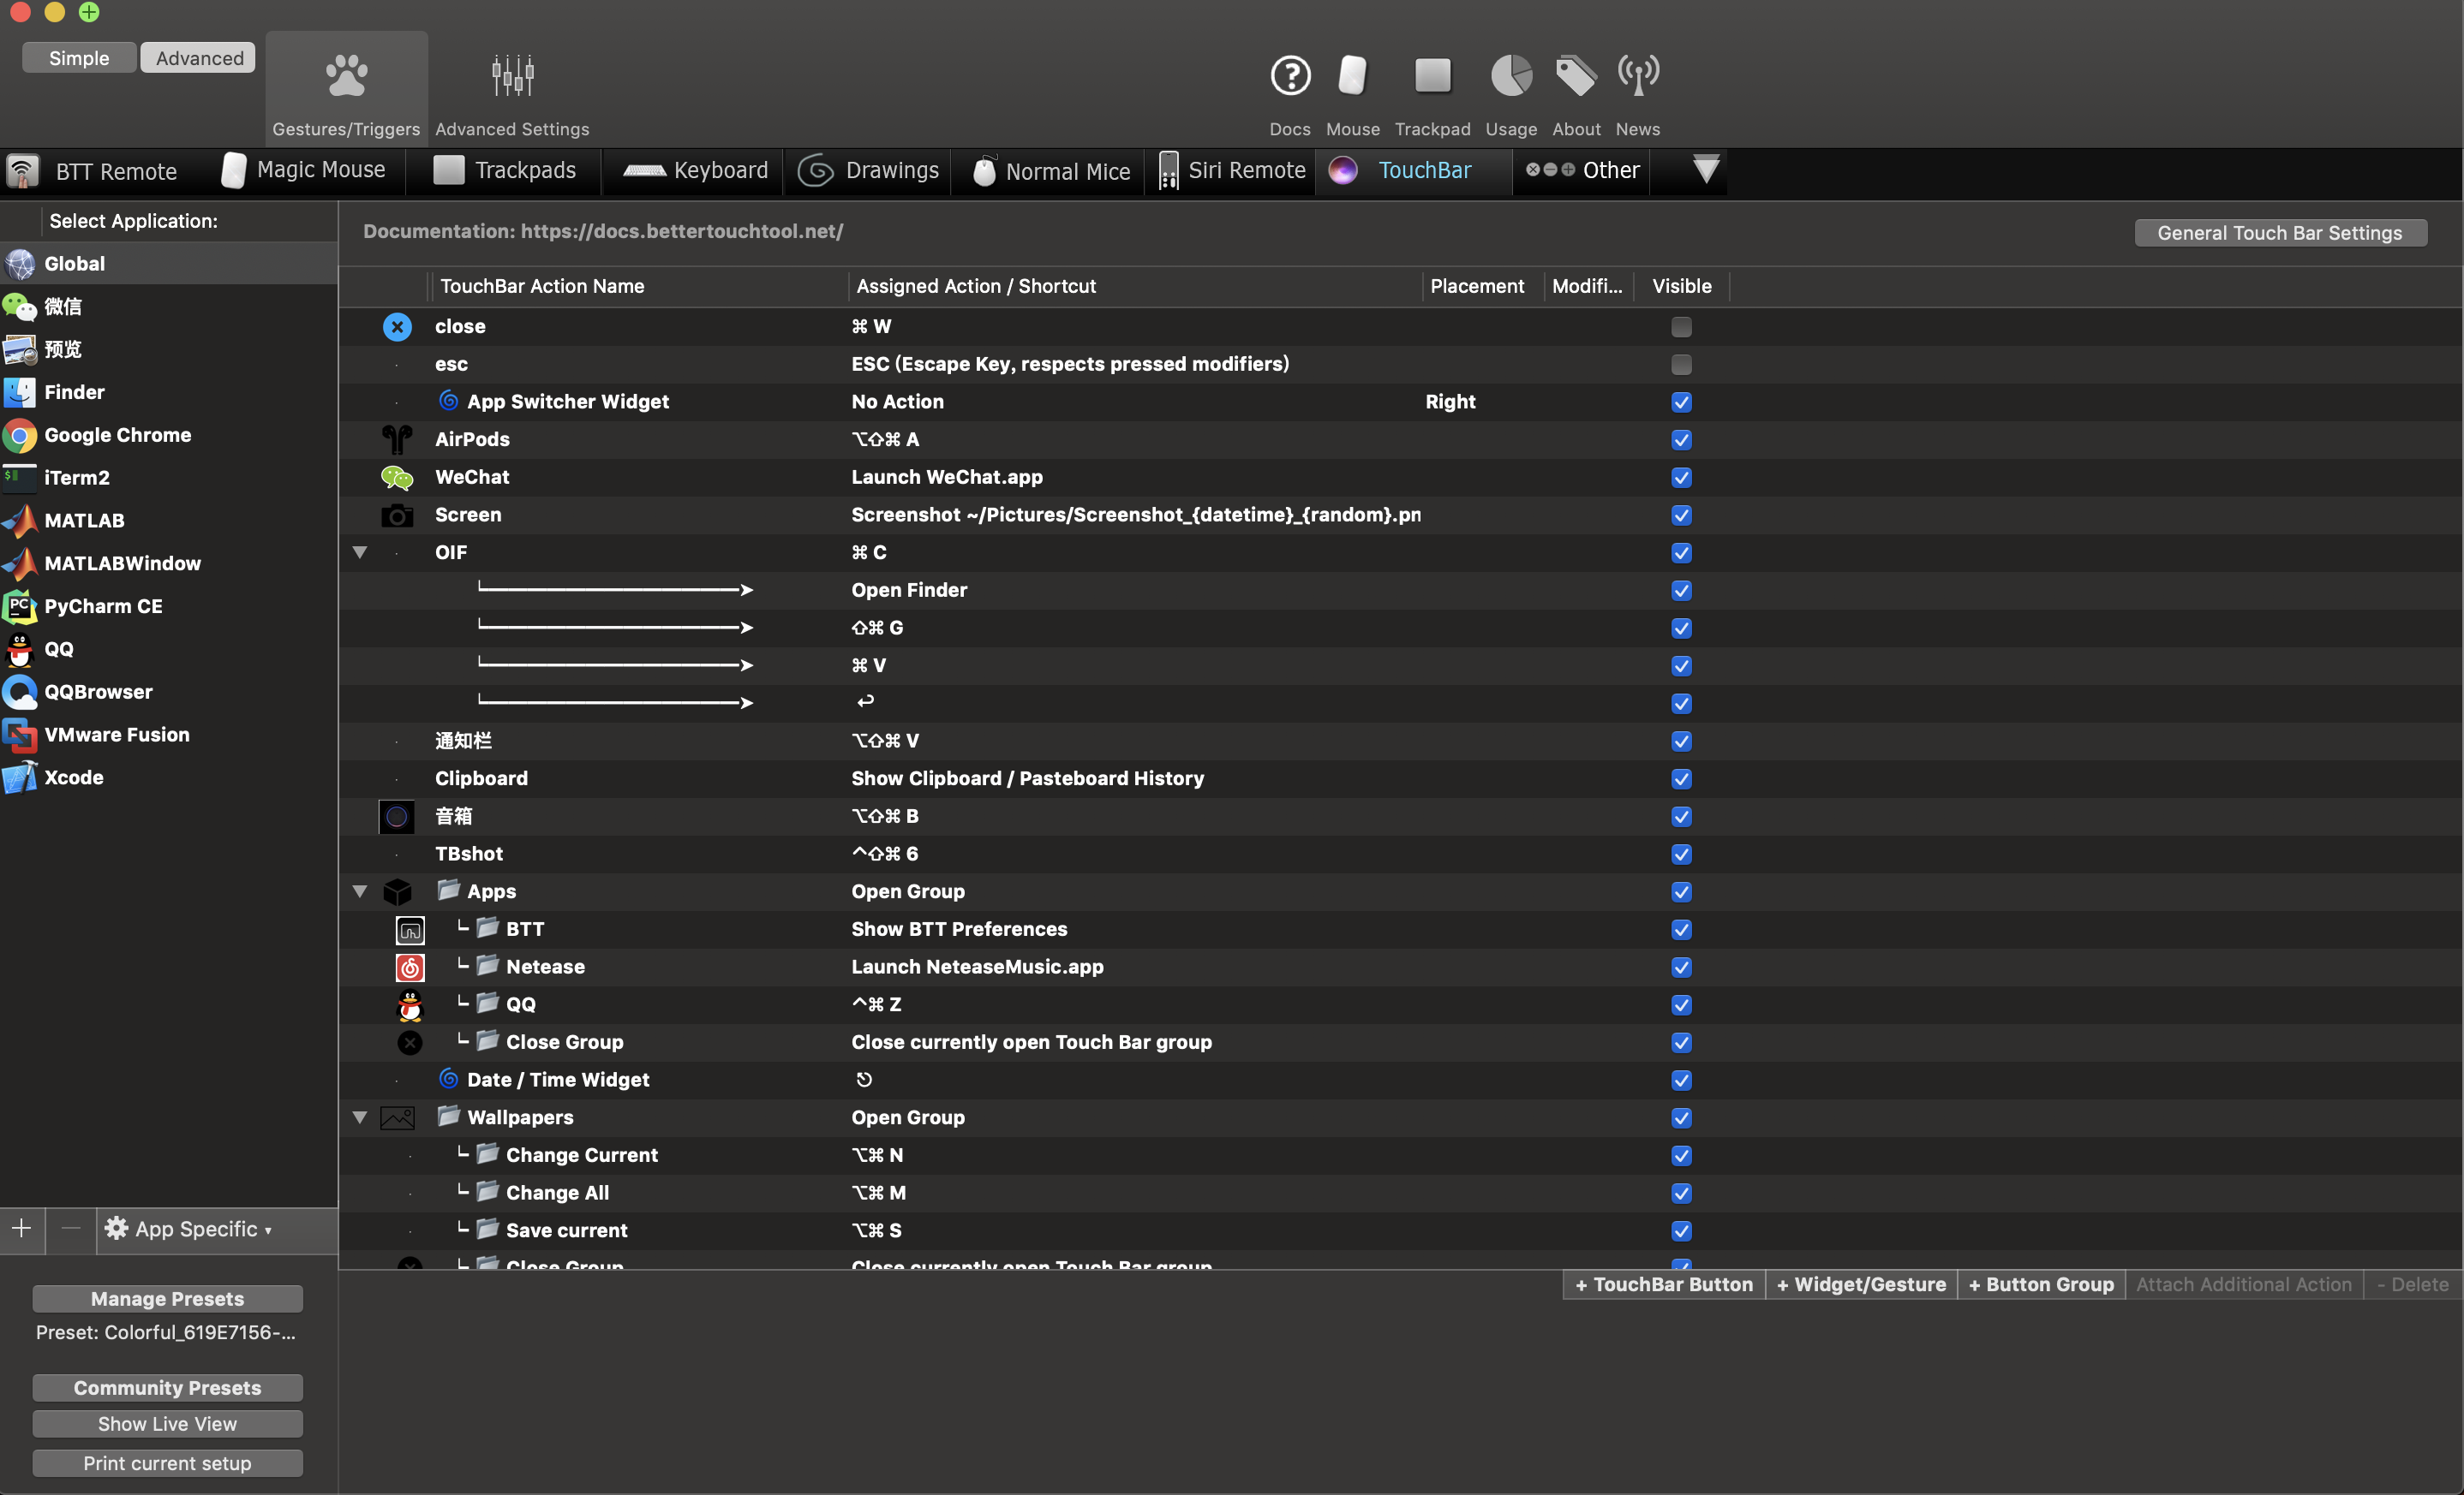Open the Mouse toolbar icon

point(1352,76)
